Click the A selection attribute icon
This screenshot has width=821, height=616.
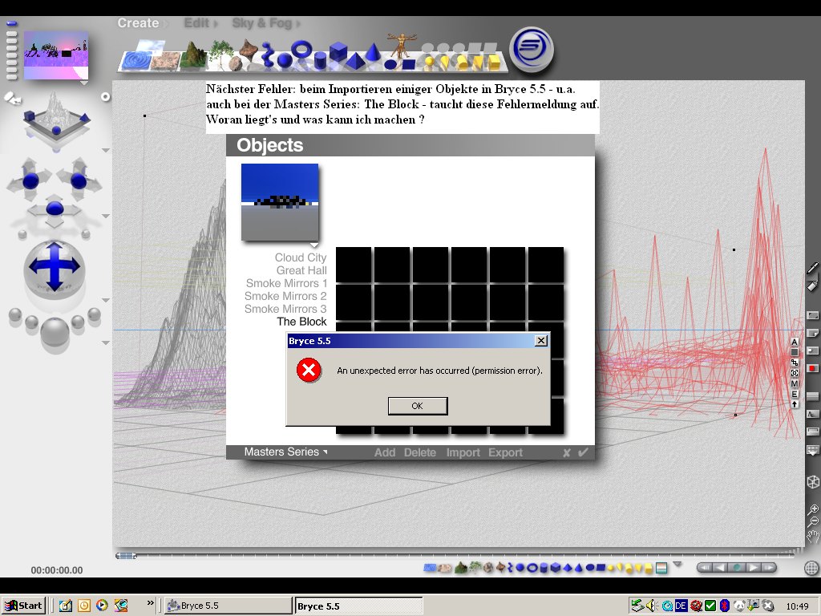pyautogui.click(x=795, y=342)
